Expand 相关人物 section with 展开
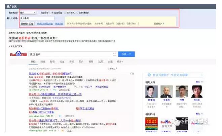Image resolution: width=222 pixels, height=136 pixels. pyautogui.click(x=199, y=82)
